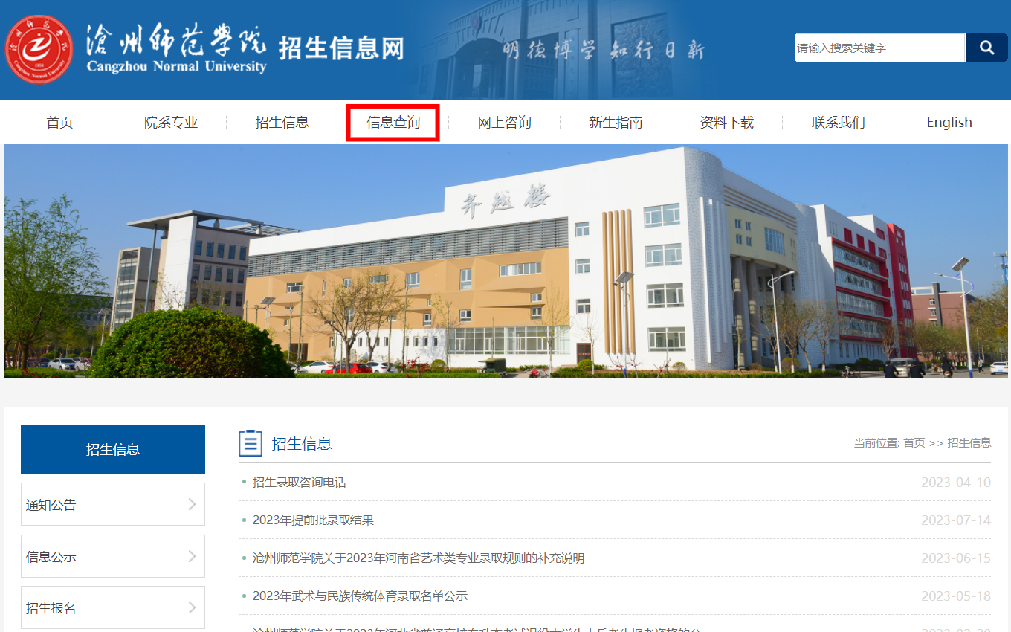Click 联系我们 in the navigation bar
This screenshot has height=632, width=1011.
838,123
